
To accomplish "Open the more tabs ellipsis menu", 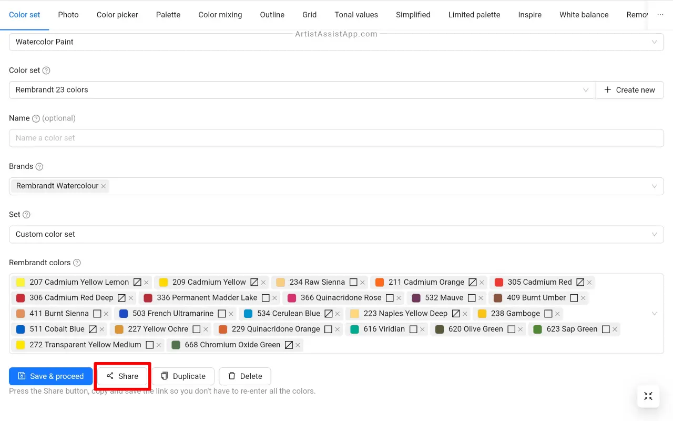I will click(660, 15).
